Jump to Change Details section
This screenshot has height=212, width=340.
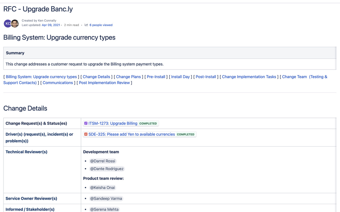96,77
